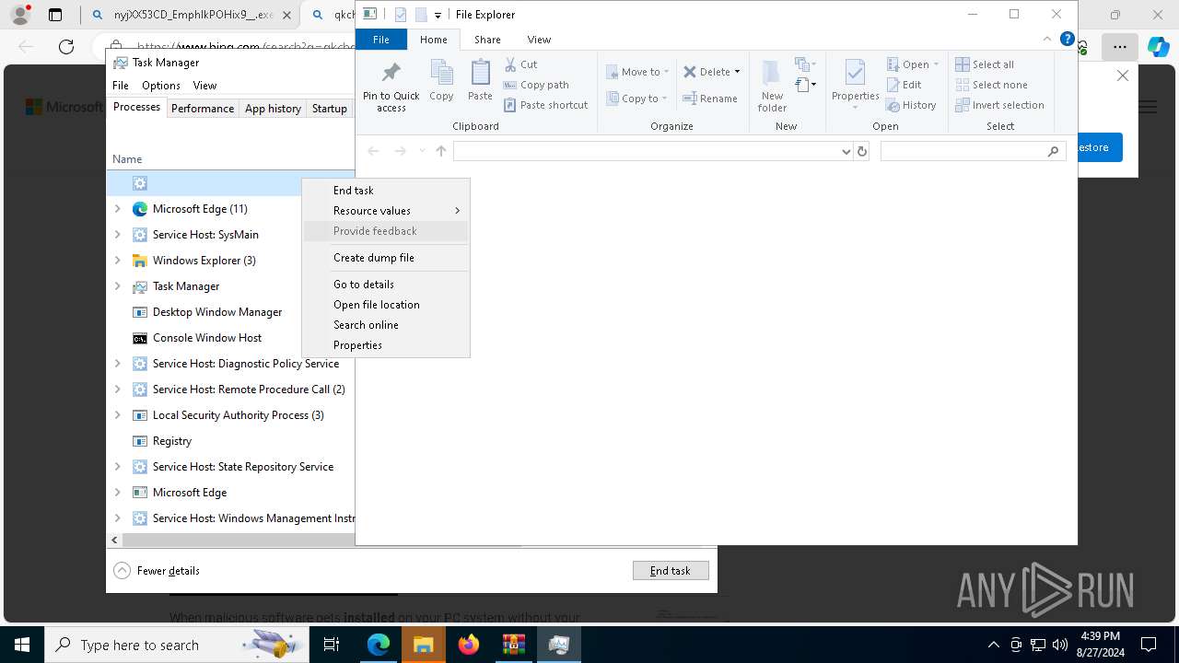1179x663 pixels.
Task: Click the File Explorer Help question icon
Action: [x=1068, y=39]
